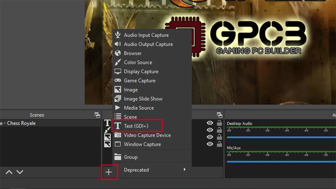Adjust the Desktop Audio volume slider
Viewport: 336px width, 189px height.
click(281, 137)
